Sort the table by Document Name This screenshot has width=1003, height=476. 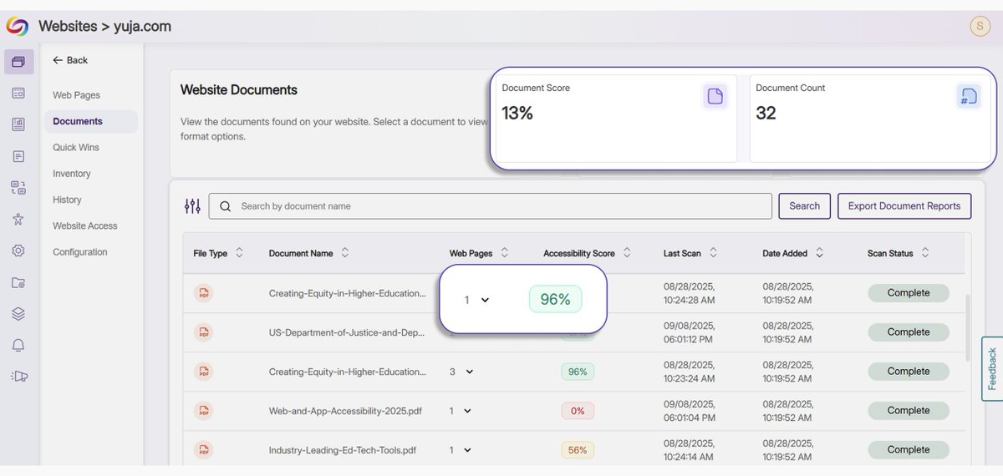(x=345, y=253)
